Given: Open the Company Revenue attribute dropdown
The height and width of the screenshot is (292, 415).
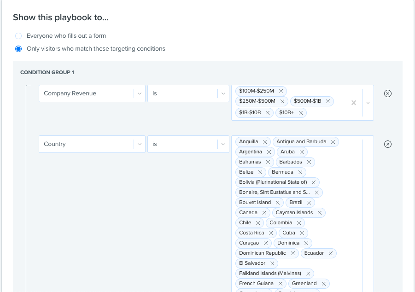Looking at the screenshot, I should click(92, 93).
